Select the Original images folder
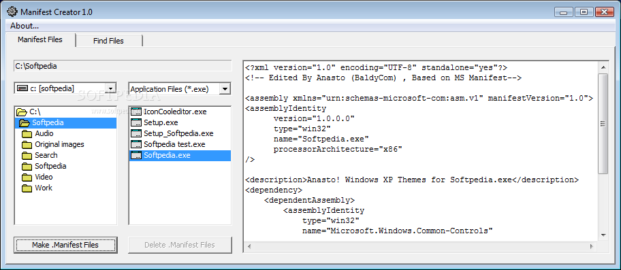The image size is (621, 270). pos(59,144)
